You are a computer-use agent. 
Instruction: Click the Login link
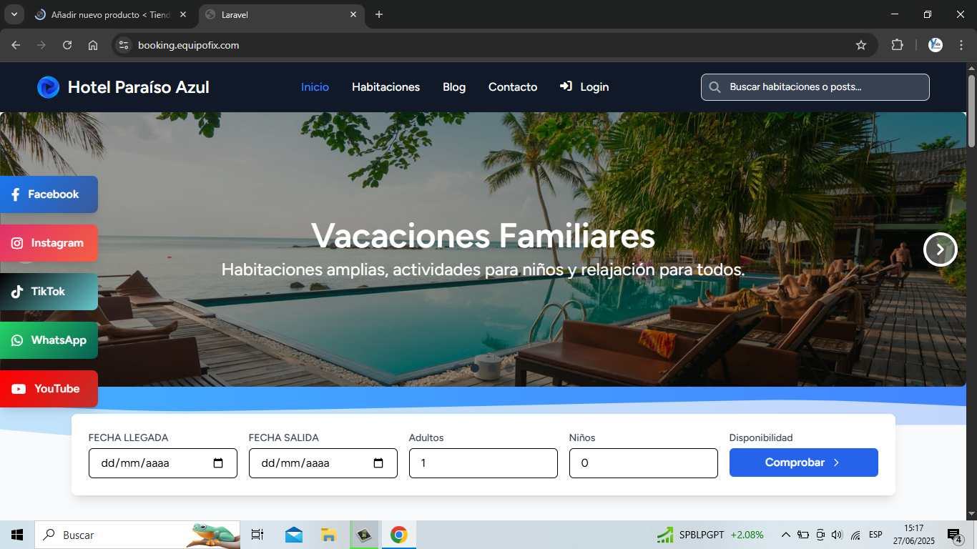[584, 87]
